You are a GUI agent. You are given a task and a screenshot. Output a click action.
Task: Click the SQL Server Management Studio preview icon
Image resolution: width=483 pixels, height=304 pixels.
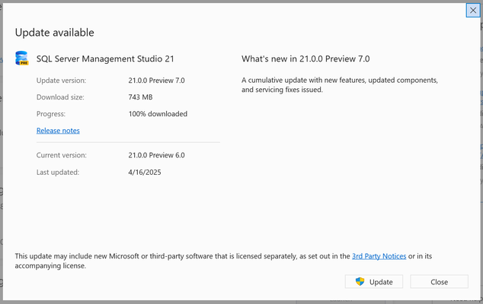(22, 58)
